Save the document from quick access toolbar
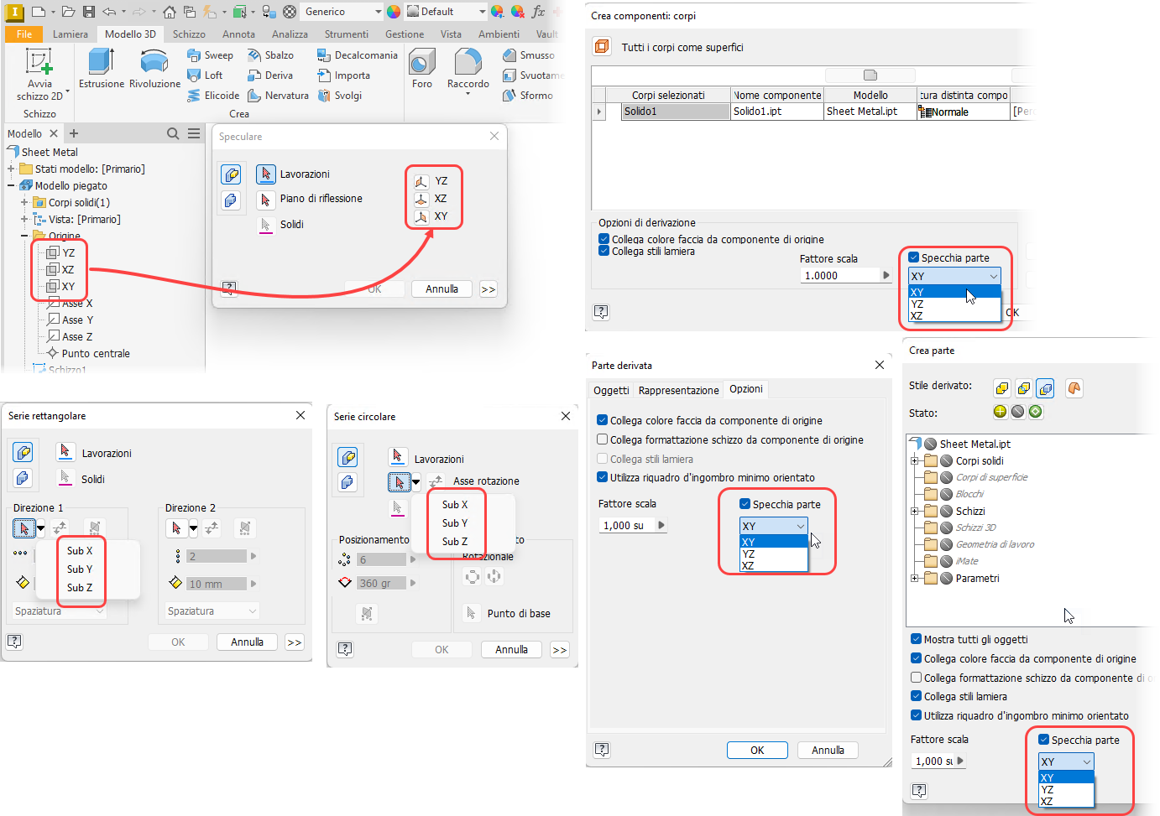1160x816 pixels. [89, 12]
